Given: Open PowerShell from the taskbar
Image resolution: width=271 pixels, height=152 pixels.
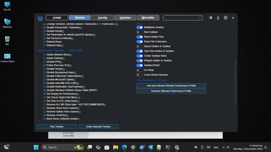Looking at the screenshot, I should (x=142, y=147).
